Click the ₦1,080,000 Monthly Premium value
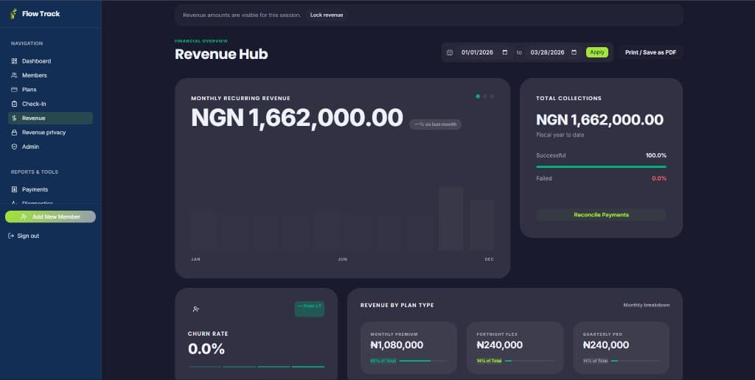The width and height of the screenshot is (755, 380). click(397, 345)
